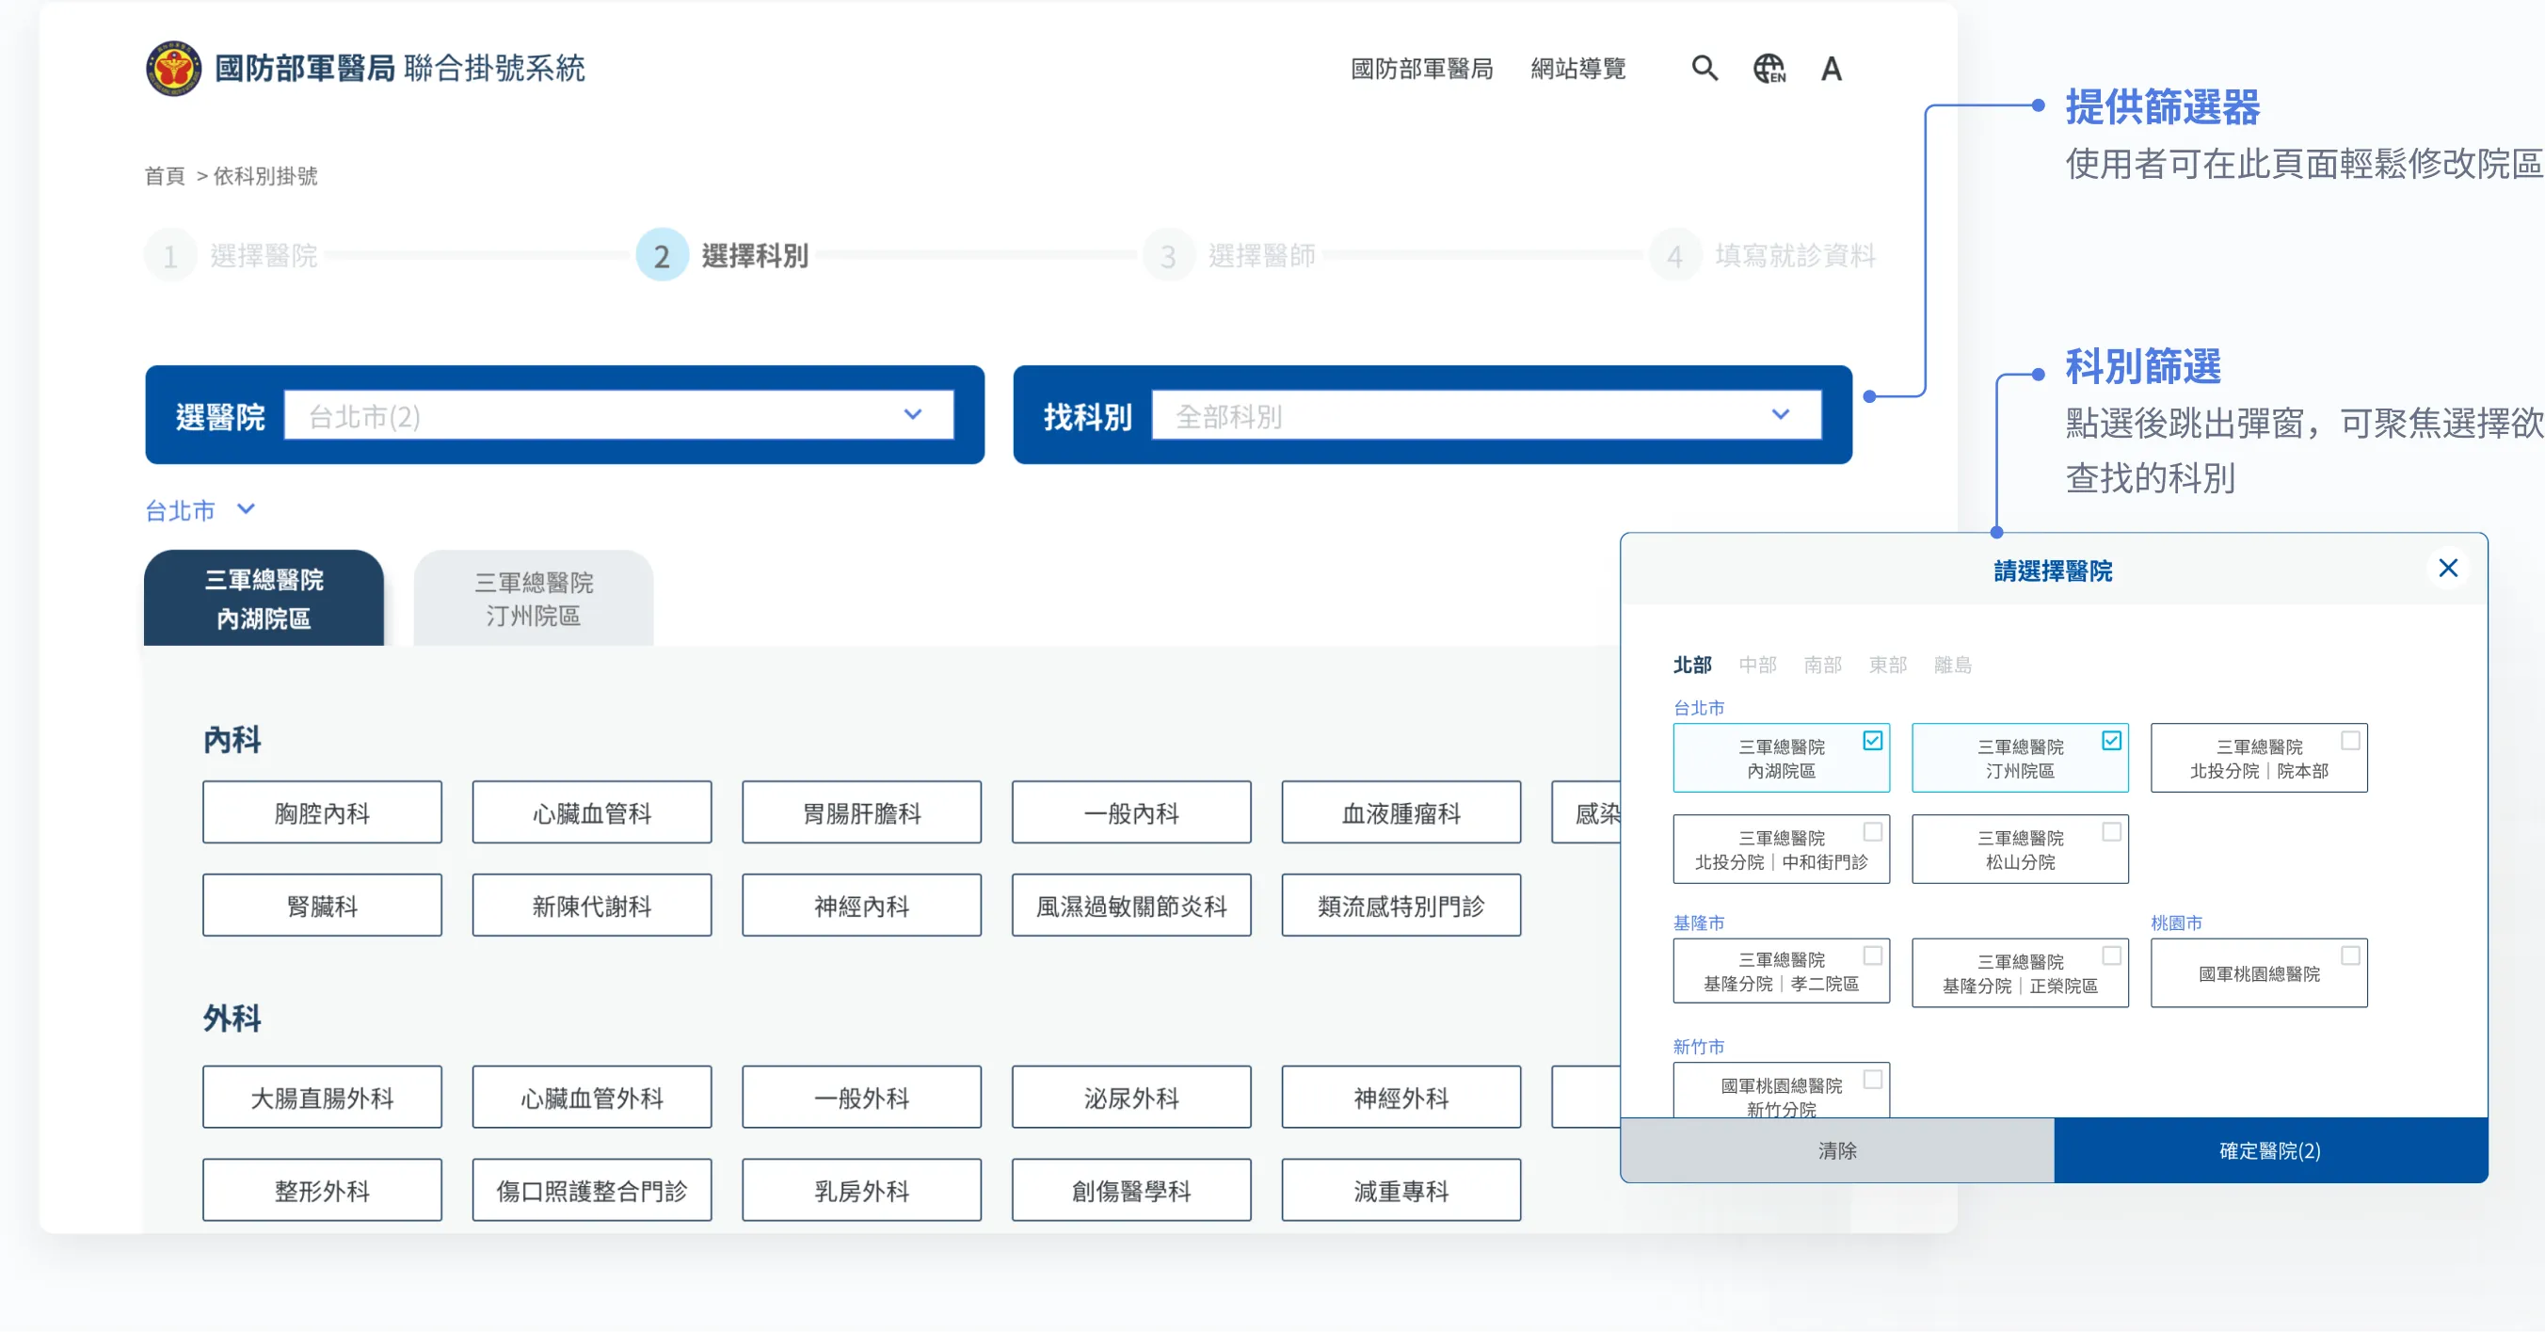Click the 確定醫院(2) confirm button
Screen dimensions: 2545x1332
click(x=2270, y=1150)
